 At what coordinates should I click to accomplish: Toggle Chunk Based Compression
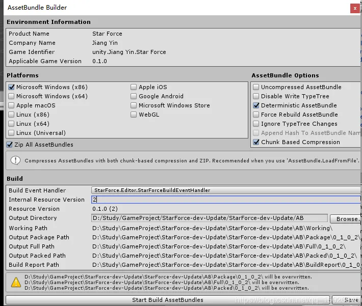click(256, 142)
